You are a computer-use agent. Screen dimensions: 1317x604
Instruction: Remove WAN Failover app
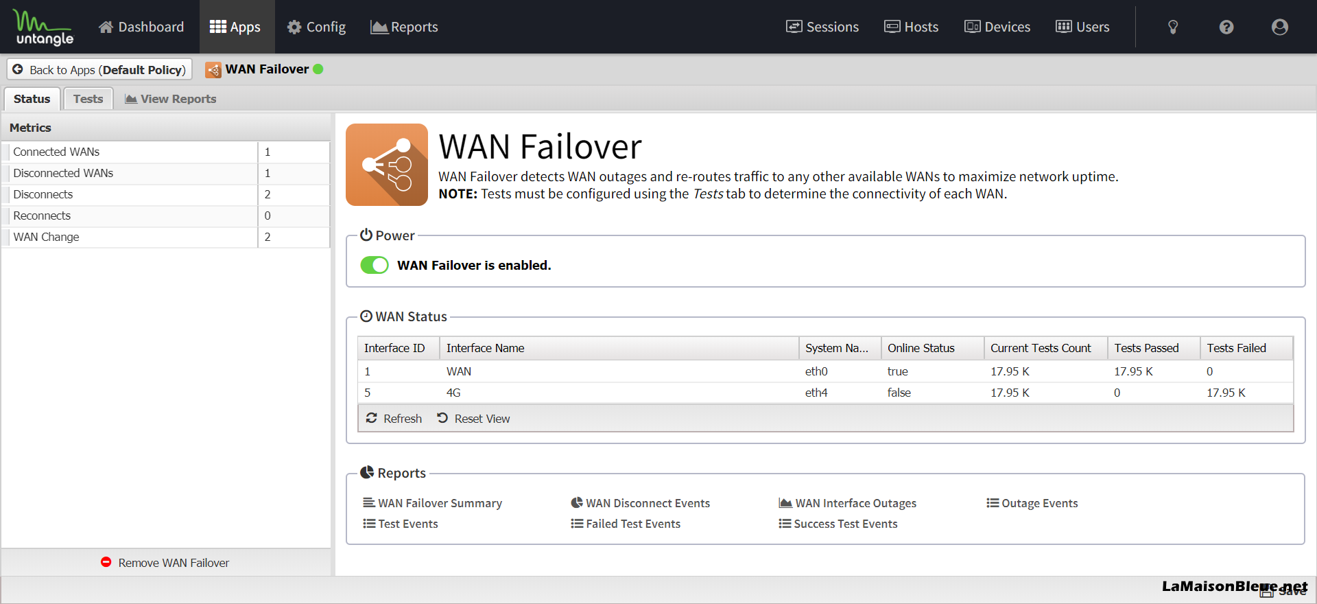tap(165, 563)
